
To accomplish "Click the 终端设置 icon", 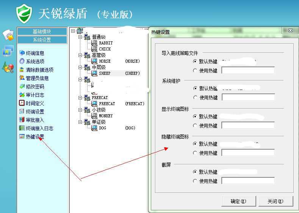I will 22,111.
